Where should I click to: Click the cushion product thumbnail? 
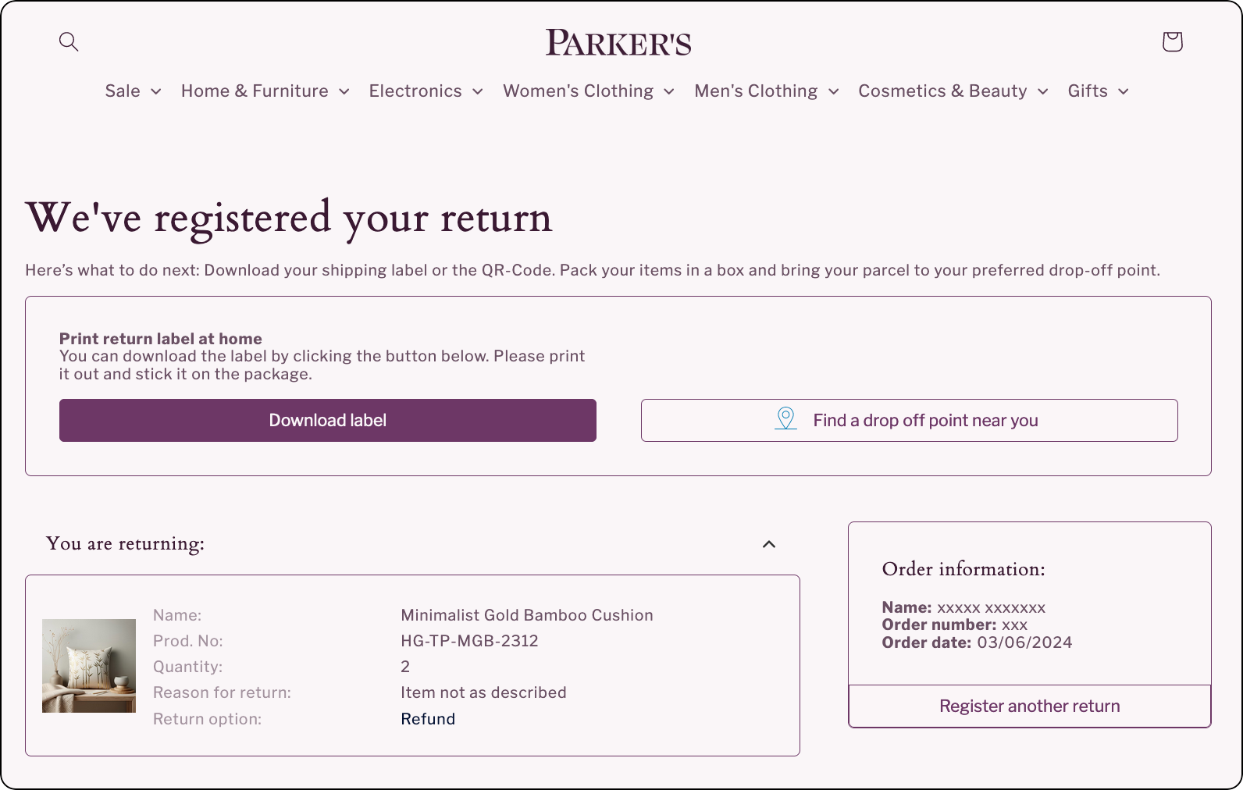tap(89, 665)
